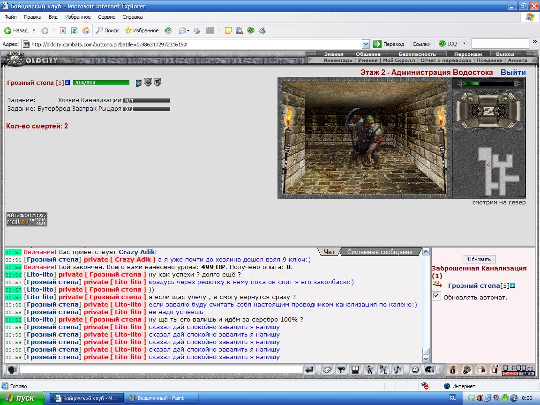540x405 pixels.
Task: Open the Ссылки links bar
Action: (421, 44)
